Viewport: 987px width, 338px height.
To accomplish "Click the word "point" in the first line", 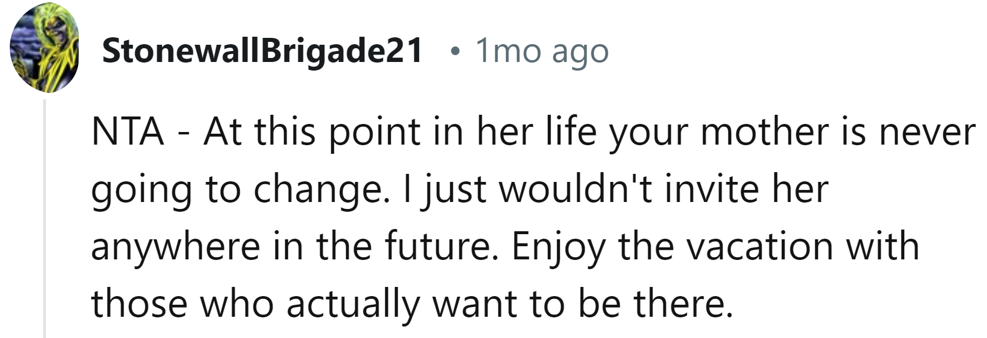I will pyautogui.click(x=373, y=132).
